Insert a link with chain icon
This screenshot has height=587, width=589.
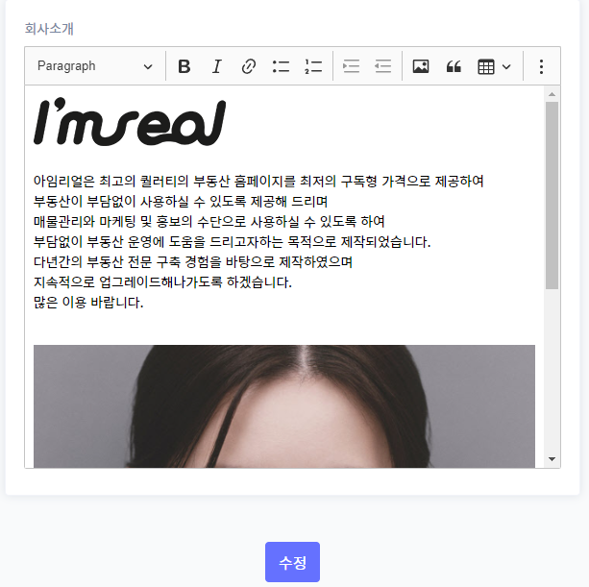249,66
